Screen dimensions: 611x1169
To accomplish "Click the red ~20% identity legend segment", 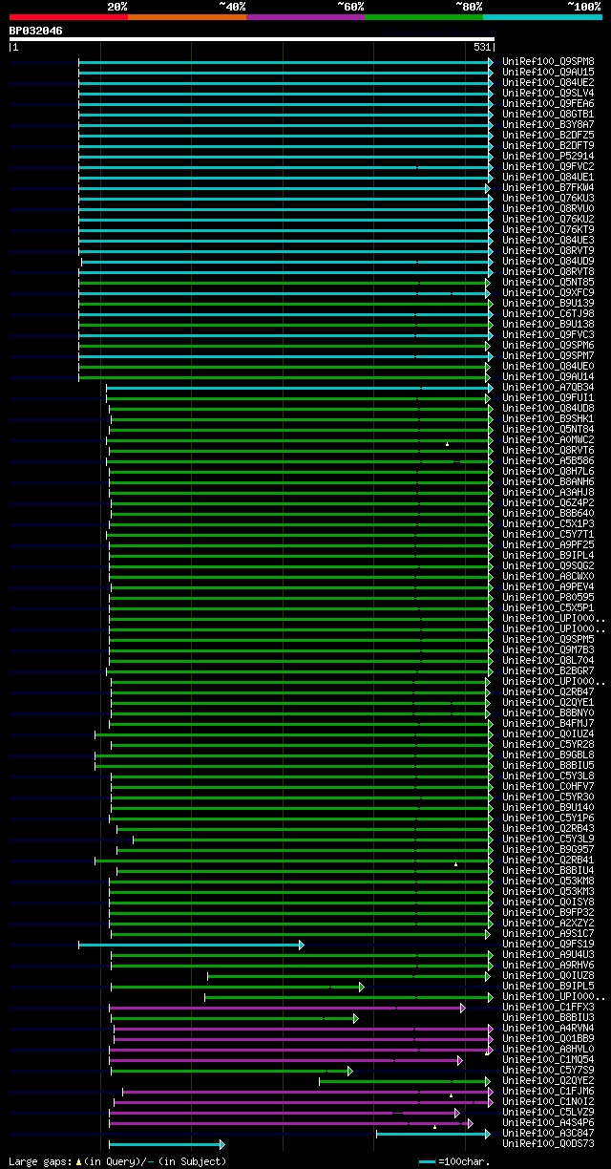I will tap(68, 17).
